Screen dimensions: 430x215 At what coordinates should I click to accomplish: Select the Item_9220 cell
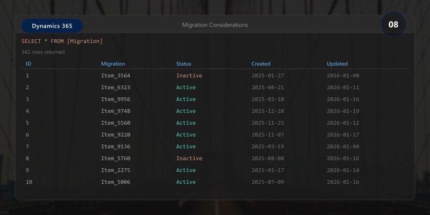tap(116, 134)
